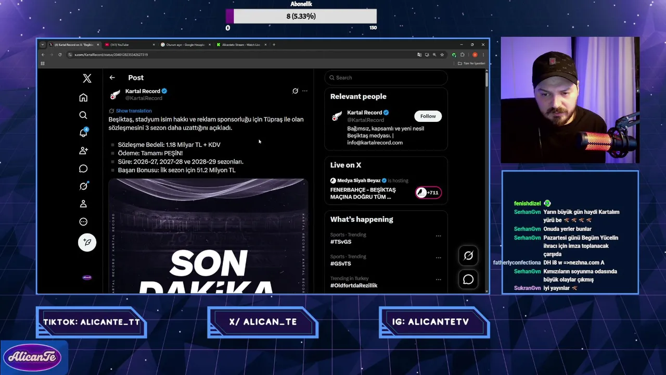Click the browser back arrow
The width and height of the screenshot is (666, 375).
click(x=43, y=55)
